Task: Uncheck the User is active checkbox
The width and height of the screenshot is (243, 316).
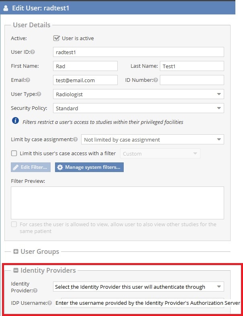Action: (x=56, y=38)
